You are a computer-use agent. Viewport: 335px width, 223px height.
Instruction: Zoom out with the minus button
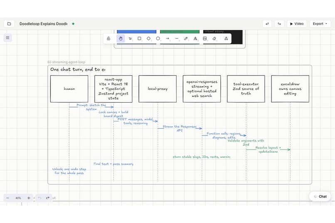coord(8,198)
